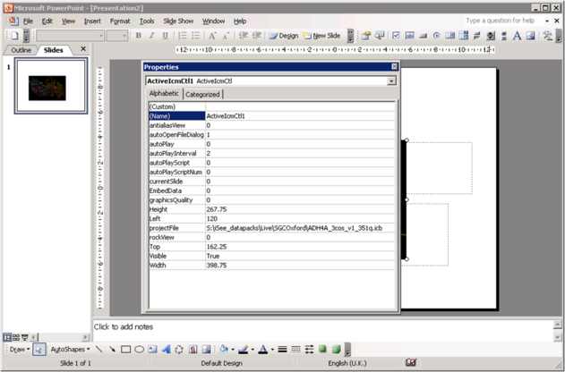Click the Design toolbar button
565x372 pixels.
click(284, 36)
